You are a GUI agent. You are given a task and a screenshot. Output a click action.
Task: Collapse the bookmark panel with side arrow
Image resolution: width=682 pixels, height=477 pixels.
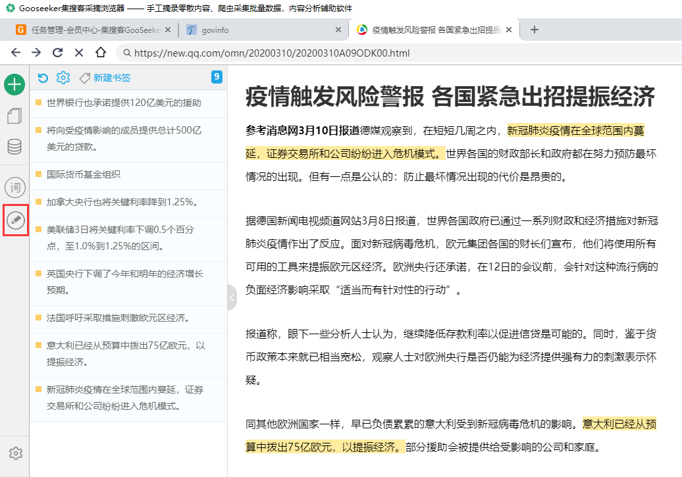tap(232, 298)
